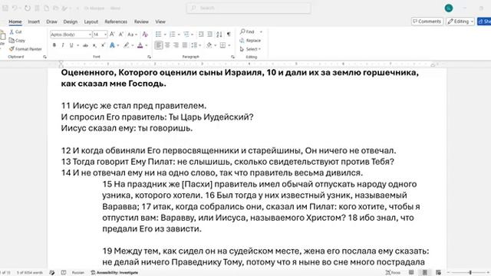Open Font dialog launcher

point(149,57)
